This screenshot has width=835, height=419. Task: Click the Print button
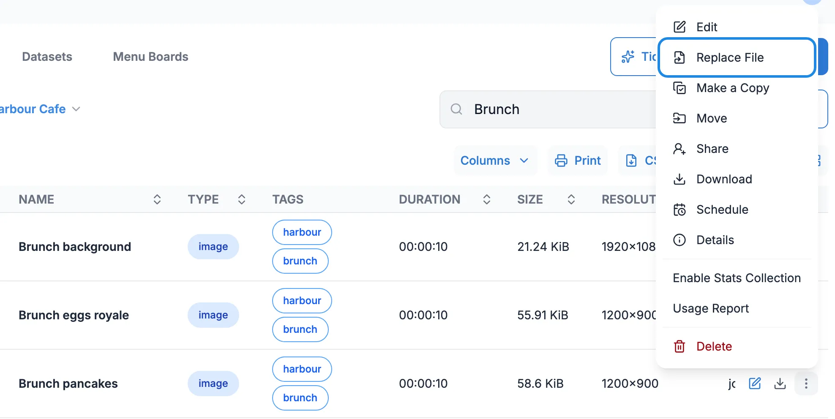(578, 161)
